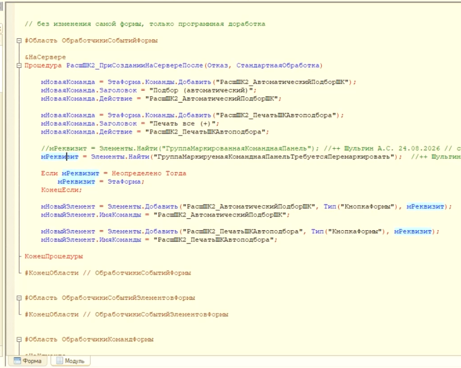The width and height of the screenshot is (461, 368).
Task: Collapse the ОбработчикиСобытийФормы region
Action: [x=19, y=41]
